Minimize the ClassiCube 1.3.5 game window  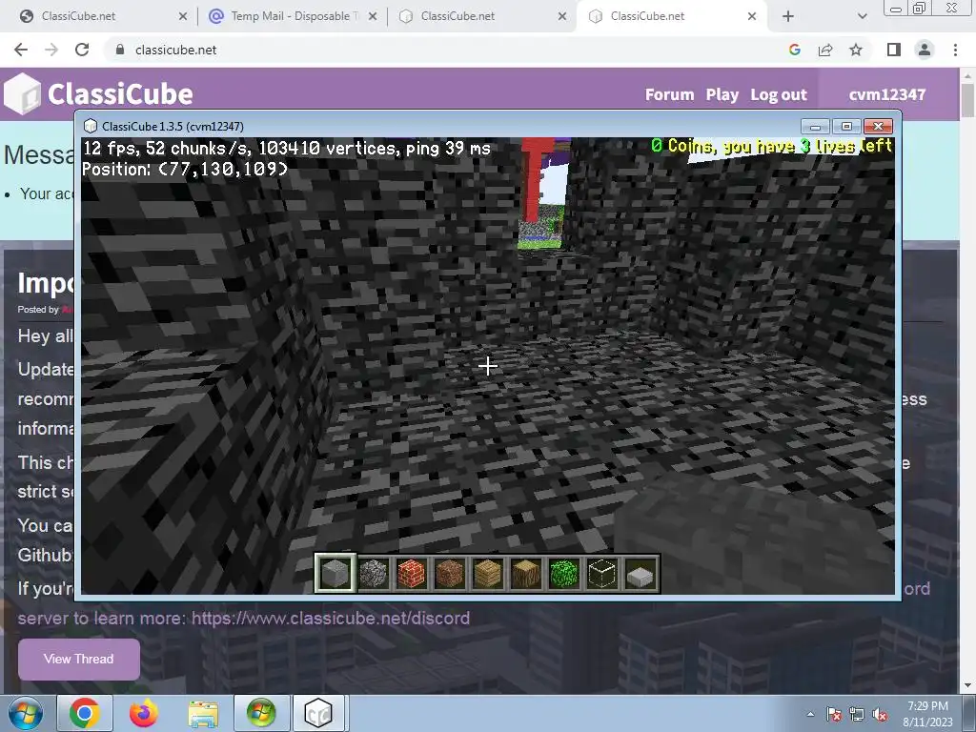(815, 127)
